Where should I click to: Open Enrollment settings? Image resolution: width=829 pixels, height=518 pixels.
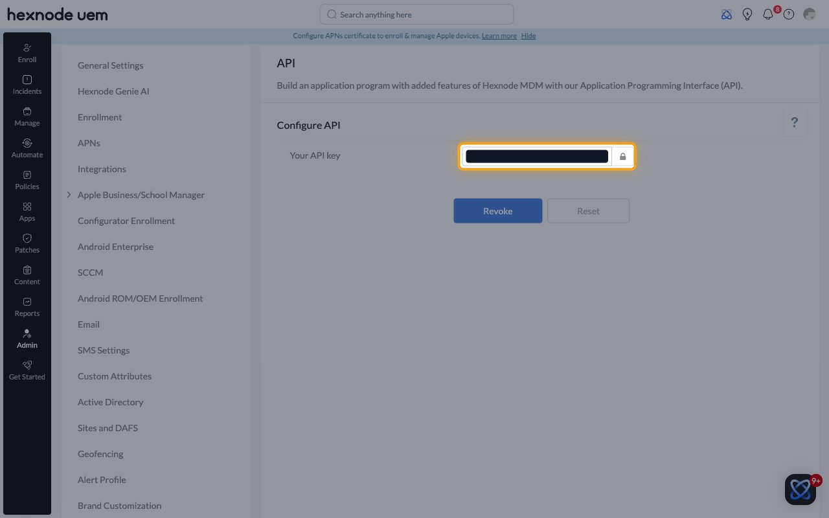pyautogui.click(x=100, y=117)
